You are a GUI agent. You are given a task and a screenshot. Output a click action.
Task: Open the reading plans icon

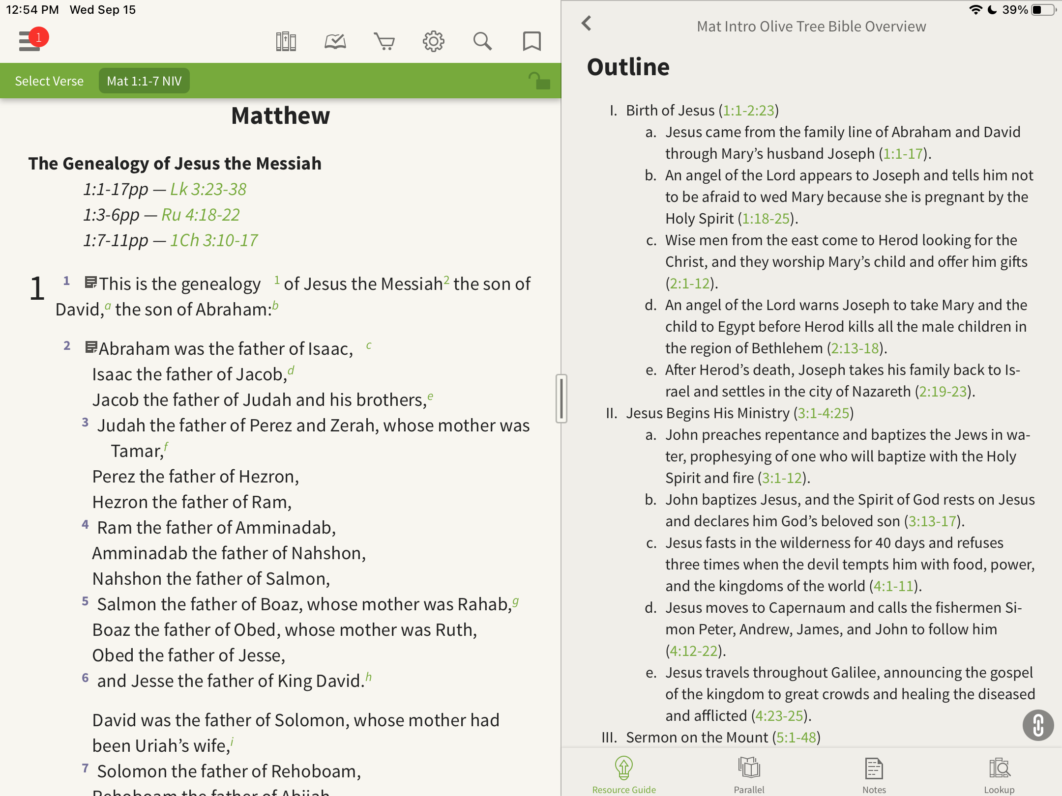click(335, 41)
